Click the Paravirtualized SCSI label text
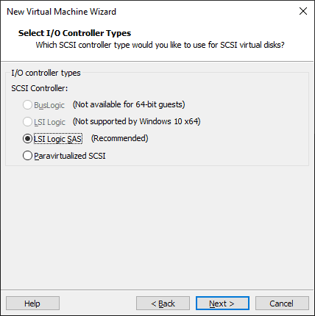 click(70, 156)
